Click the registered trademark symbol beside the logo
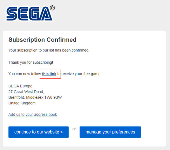The width and height of the screenshot is (170, 150). tap(52, 8)
